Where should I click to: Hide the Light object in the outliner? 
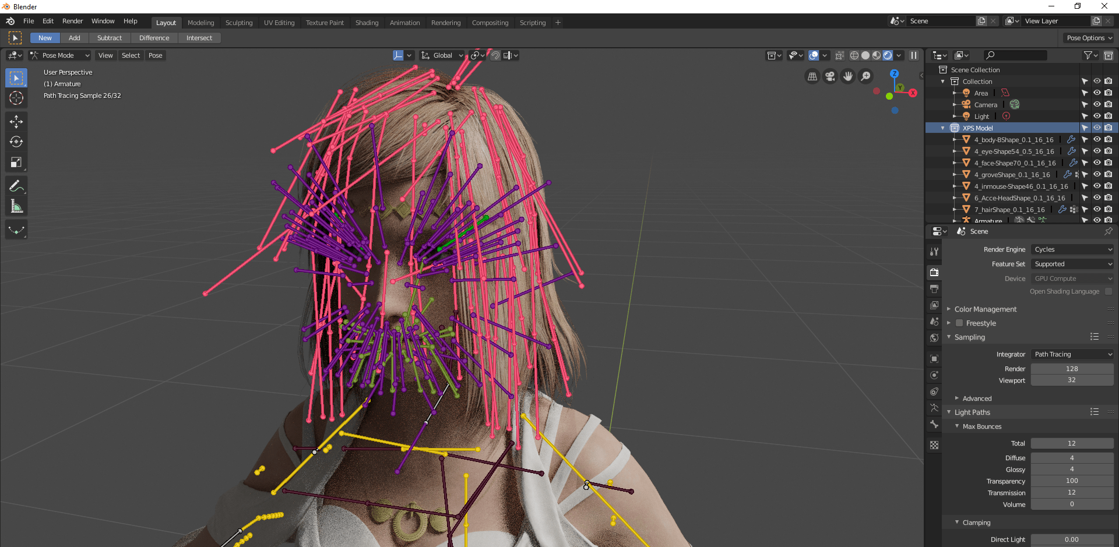(x=1097, y=116)
